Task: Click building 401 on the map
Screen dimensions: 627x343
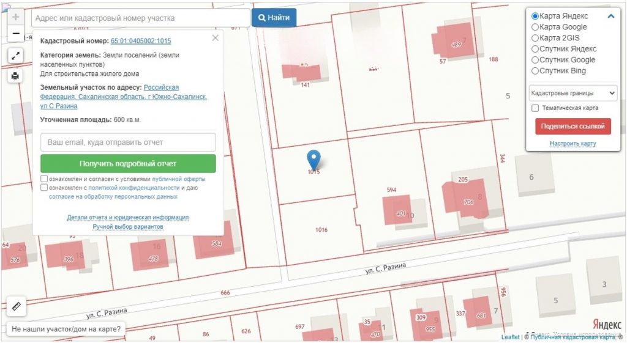Action: click(x=400, y=213)
